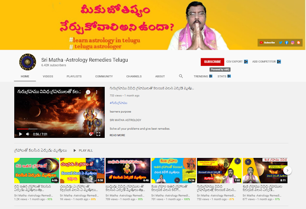Open the video info card icon
Screen dimensions: 306x209
point(88,92)
